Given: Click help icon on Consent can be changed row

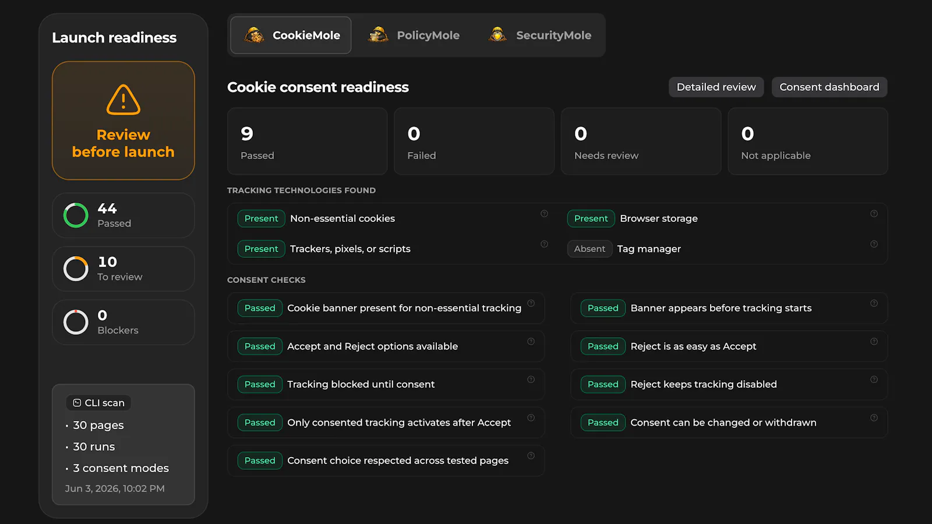Looking at the screenshot, I should pos(874,418).
